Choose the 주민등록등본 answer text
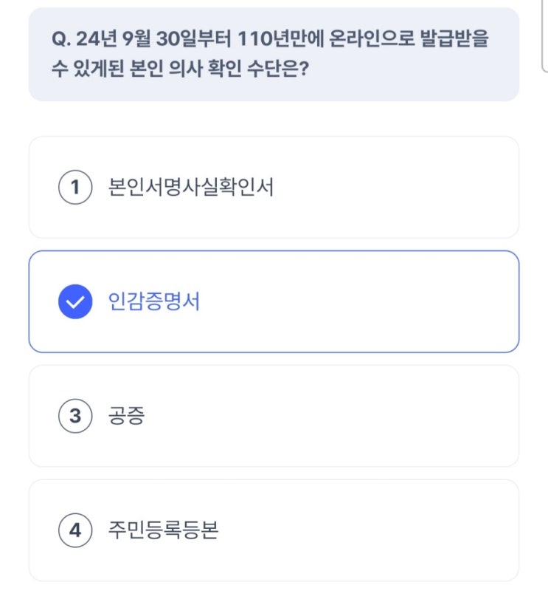The height and width of the screenshot is (602, 548). 163,530
